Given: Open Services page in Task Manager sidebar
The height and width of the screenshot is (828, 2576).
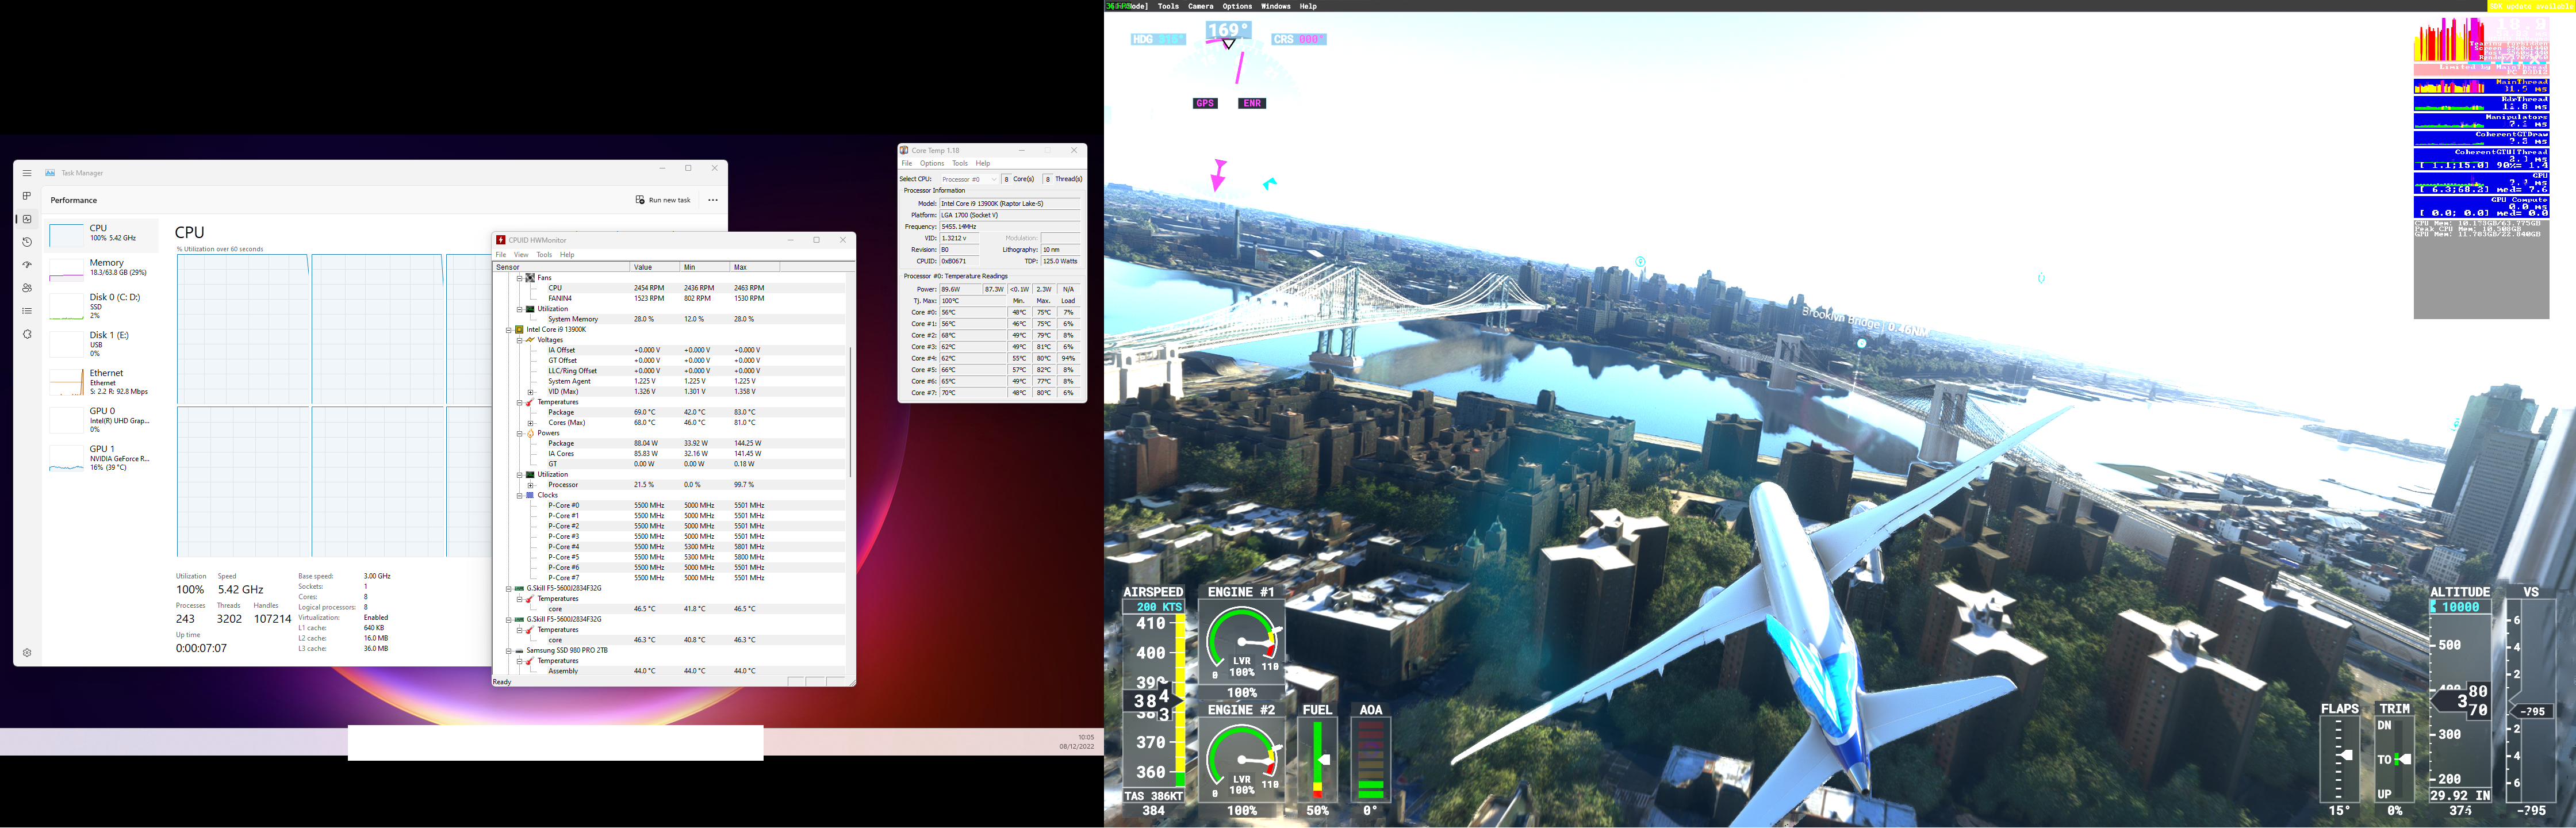Looking at the screenshot, I should [x=27, y=334].
